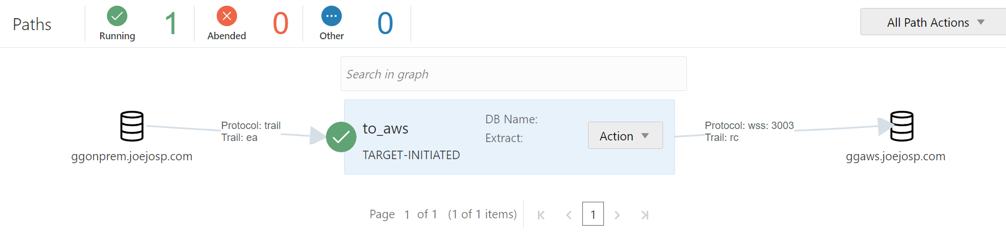The width and height of the screenshot is (1006, 237).
Task: Open the to_aws path name link
Action: click(385, 128)
